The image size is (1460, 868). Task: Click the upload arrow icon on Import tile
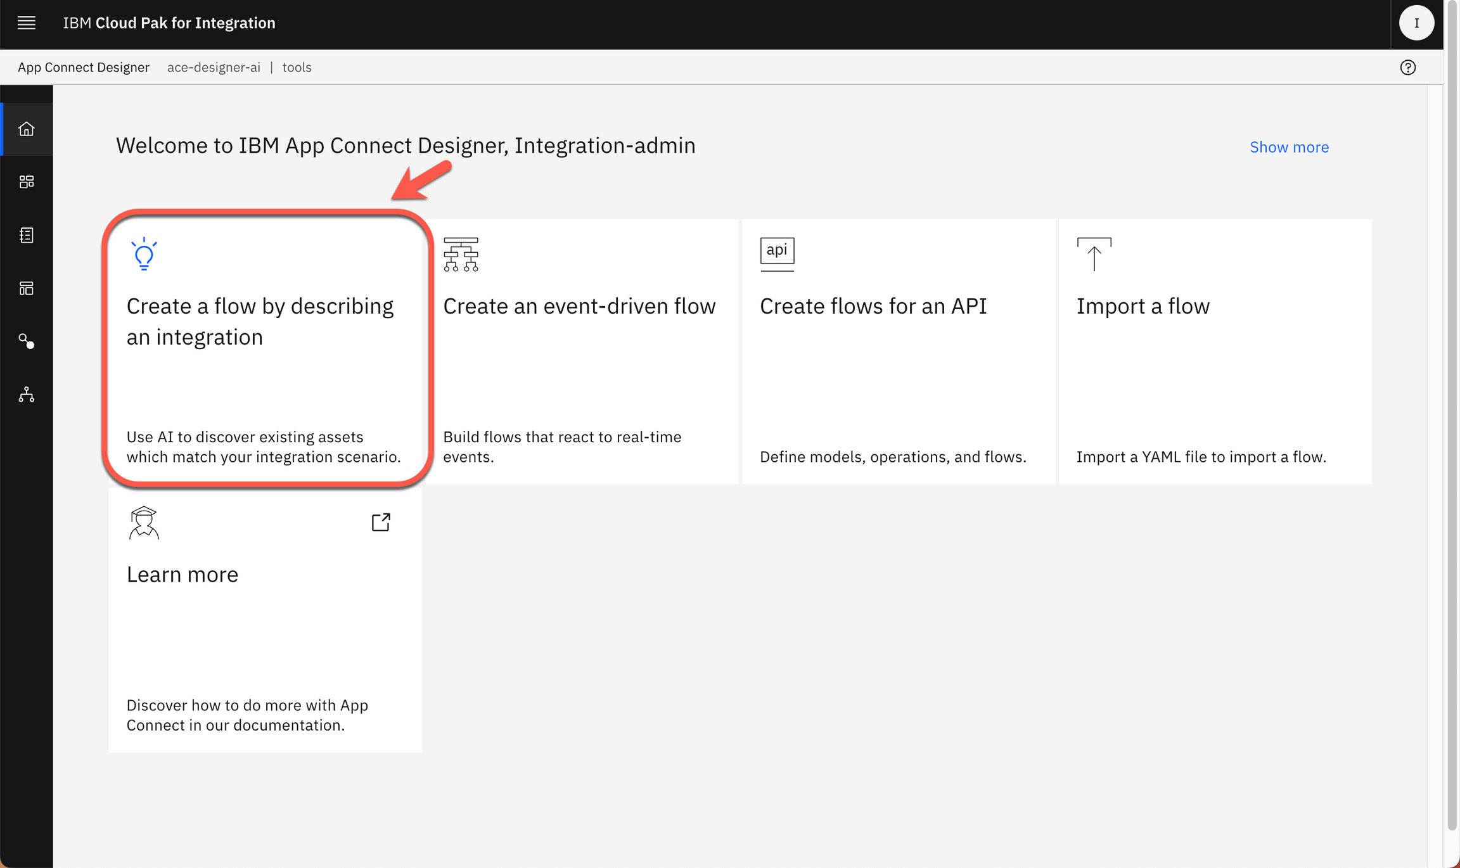click(1094, 253)
